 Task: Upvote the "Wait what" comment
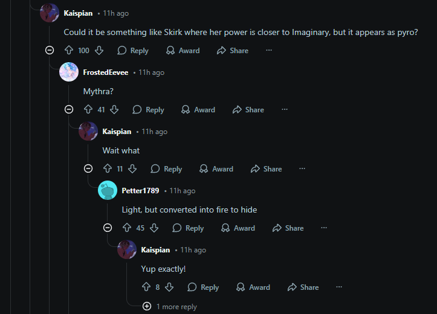[108, 169]
